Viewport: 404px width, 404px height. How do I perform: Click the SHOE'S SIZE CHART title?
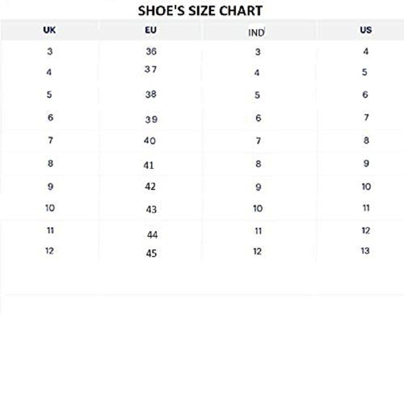pyautogui.click(x=200, y=10)
